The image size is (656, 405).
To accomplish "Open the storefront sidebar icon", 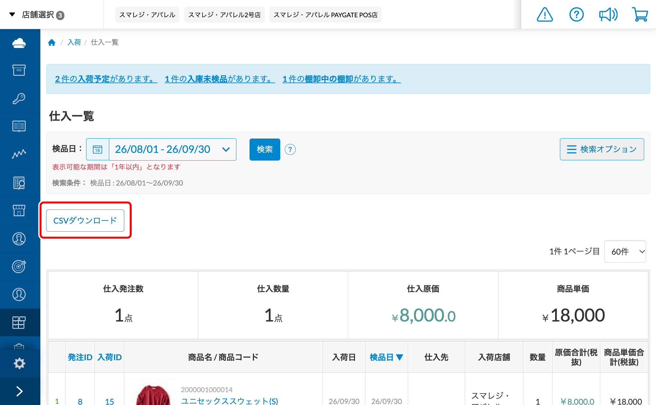I will tap(19, 210).
